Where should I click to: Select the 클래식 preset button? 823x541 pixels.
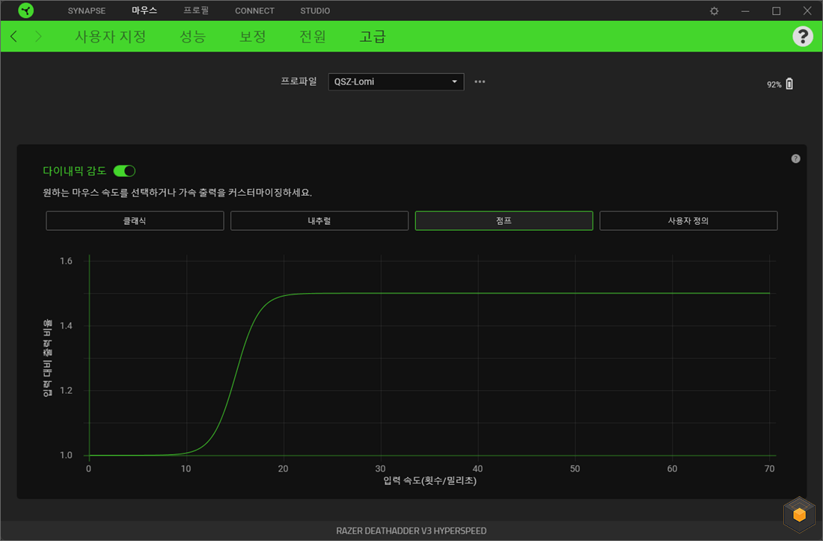coord(135,220)
